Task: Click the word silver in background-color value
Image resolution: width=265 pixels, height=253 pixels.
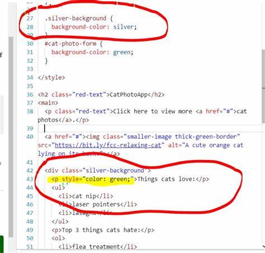Action: [124, 27]
